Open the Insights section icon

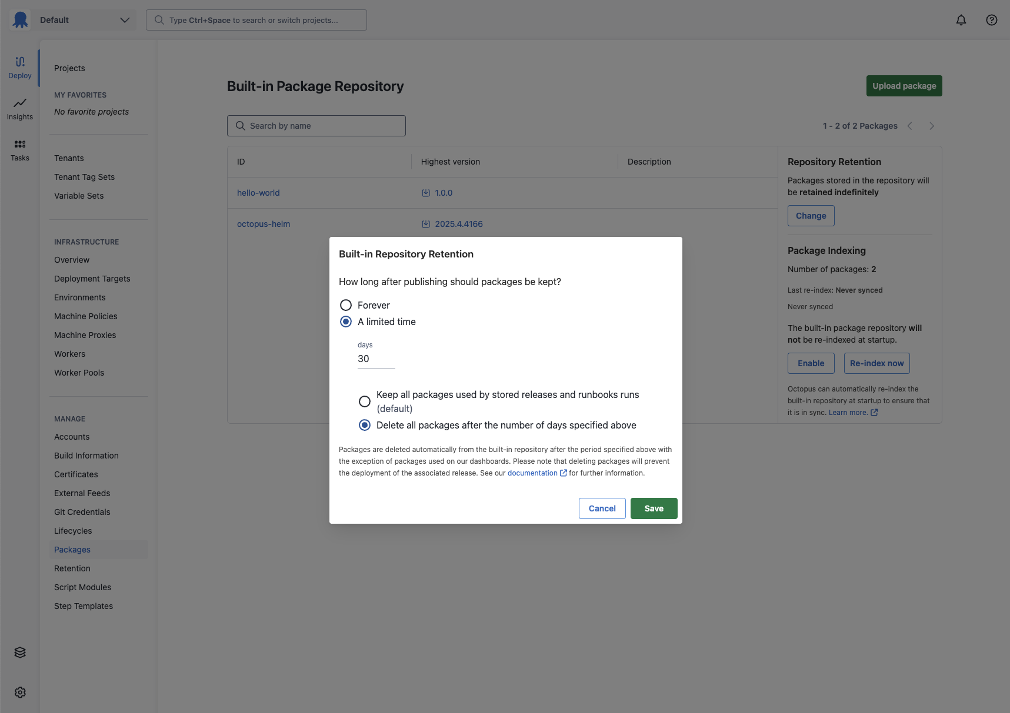pyautogui.click(x=20, y=103)
